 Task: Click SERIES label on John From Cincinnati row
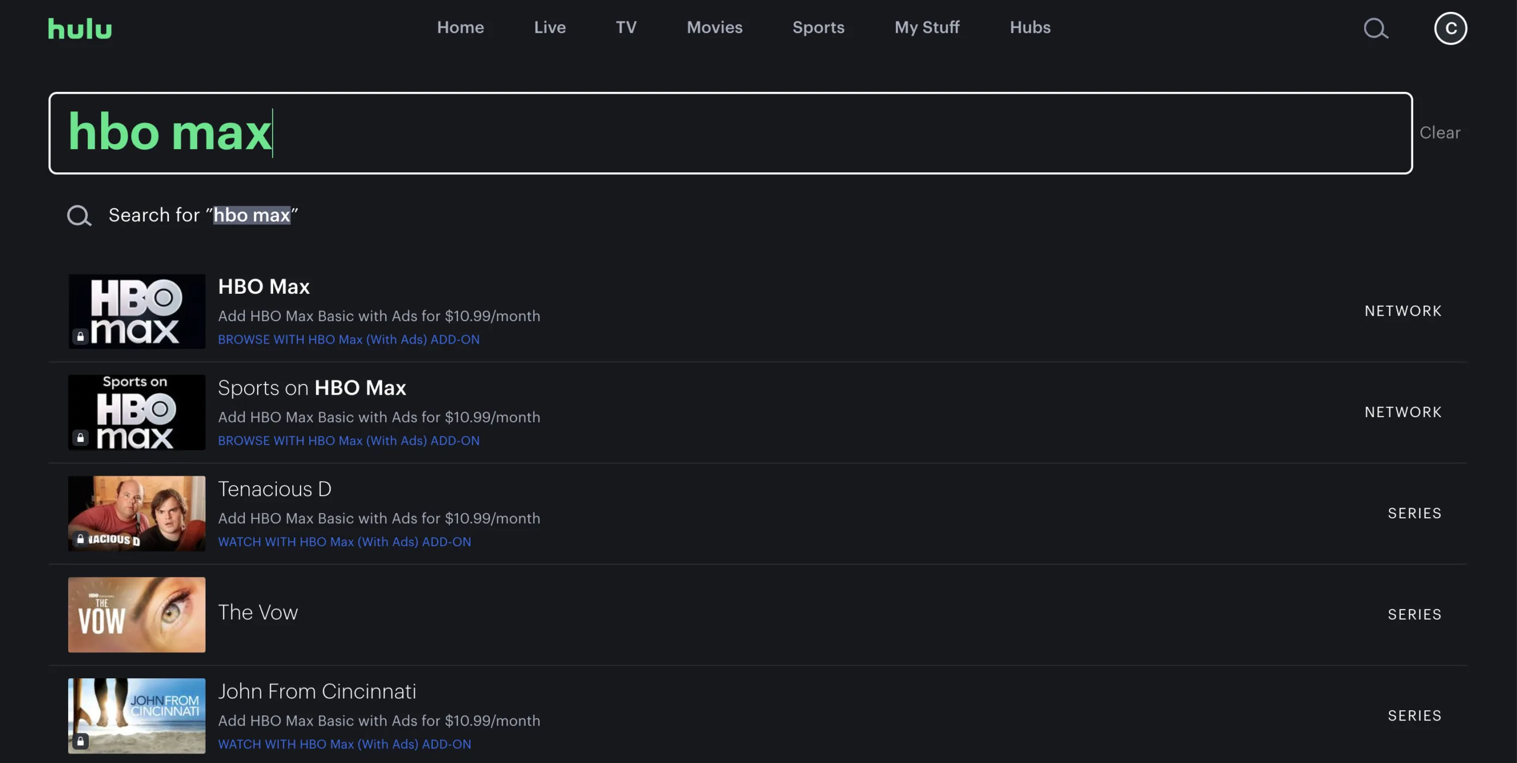[x=1414, y=716]
